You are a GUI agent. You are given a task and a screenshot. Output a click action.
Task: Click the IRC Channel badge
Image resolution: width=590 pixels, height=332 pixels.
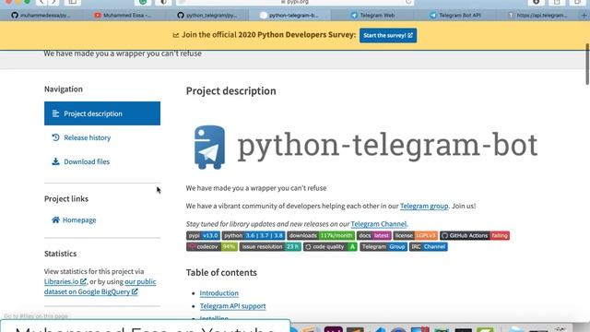point(428,247)
